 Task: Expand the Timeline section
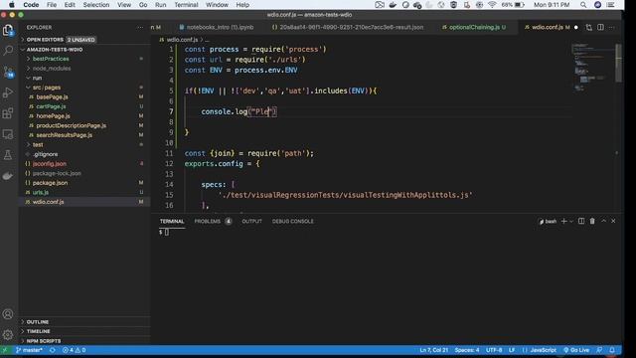pos(38,331)
